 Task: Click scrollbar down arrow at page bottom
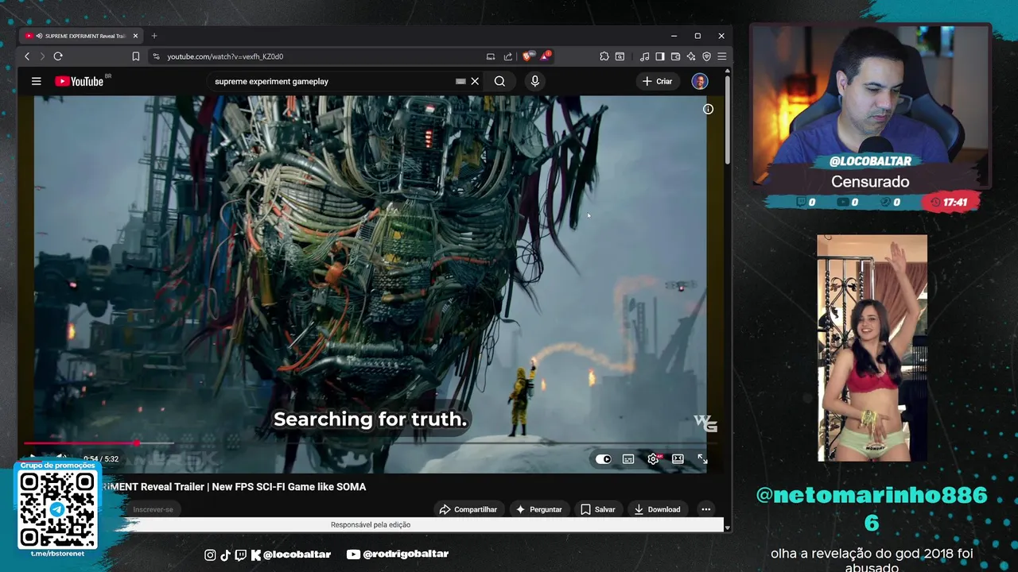727,527
